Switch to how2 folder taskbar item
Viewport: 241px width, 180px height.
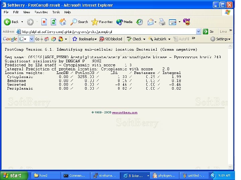(x=46, y=175)
